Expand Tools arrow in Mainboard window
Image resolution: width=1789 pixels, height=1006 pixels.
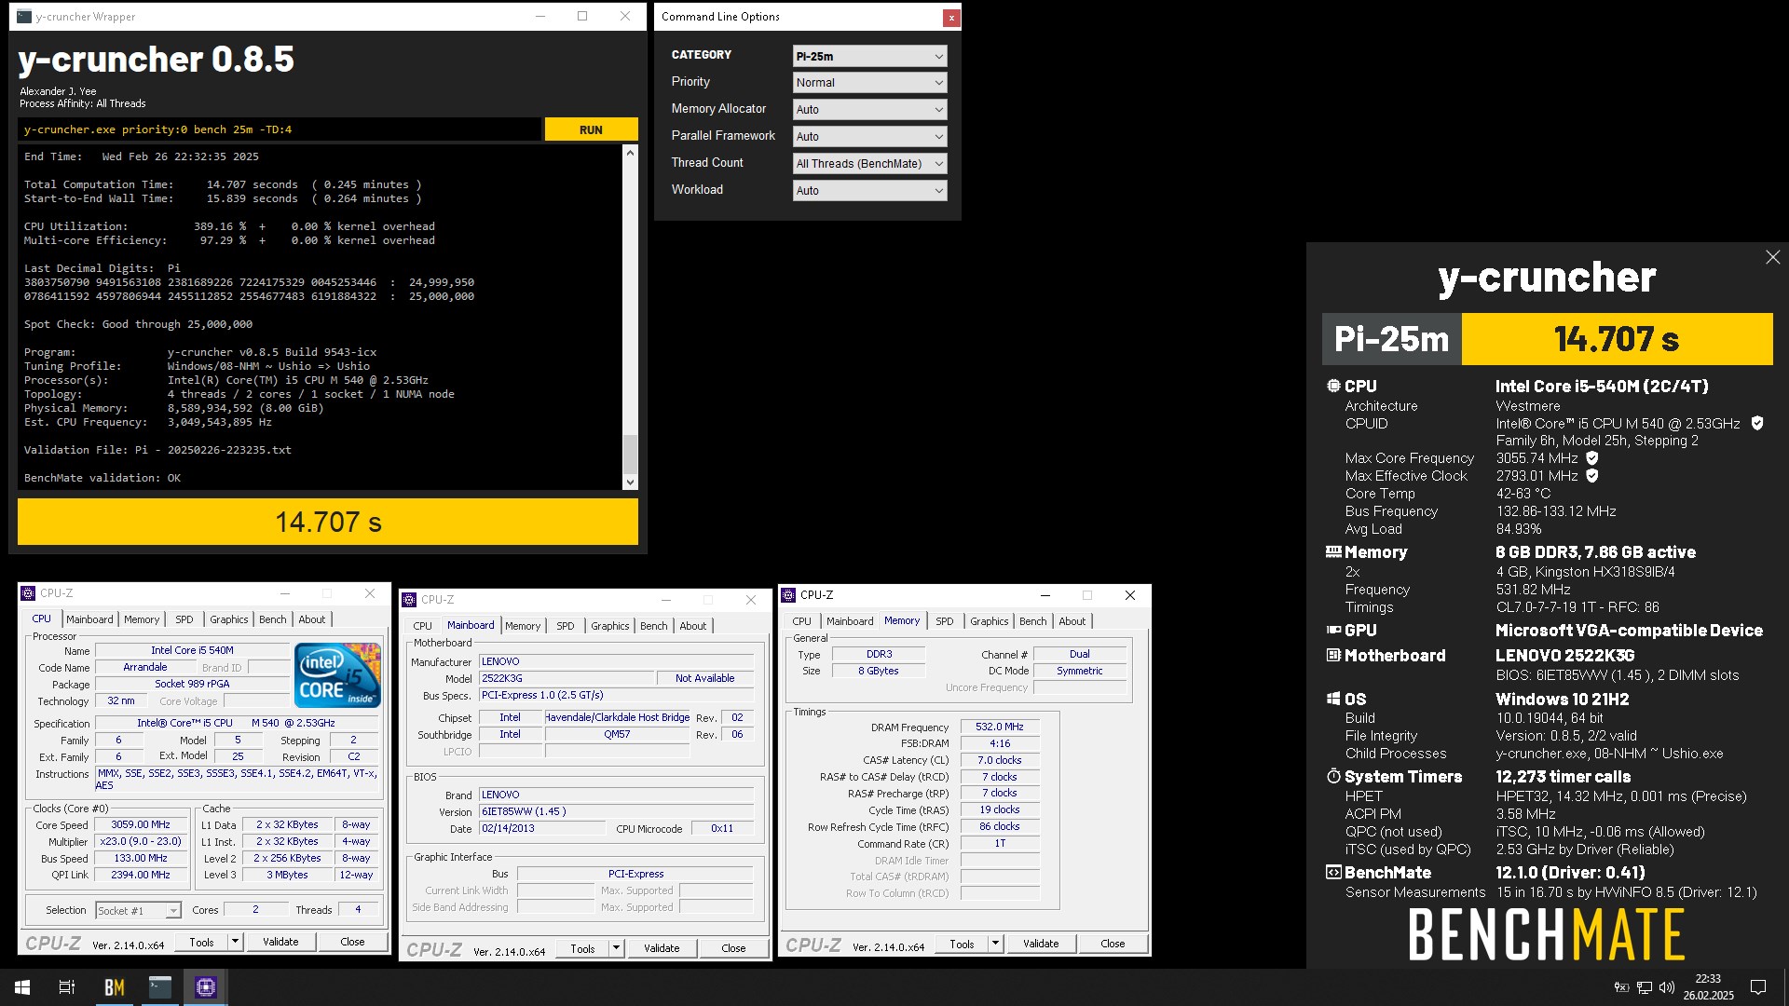(x=616, y=948)
